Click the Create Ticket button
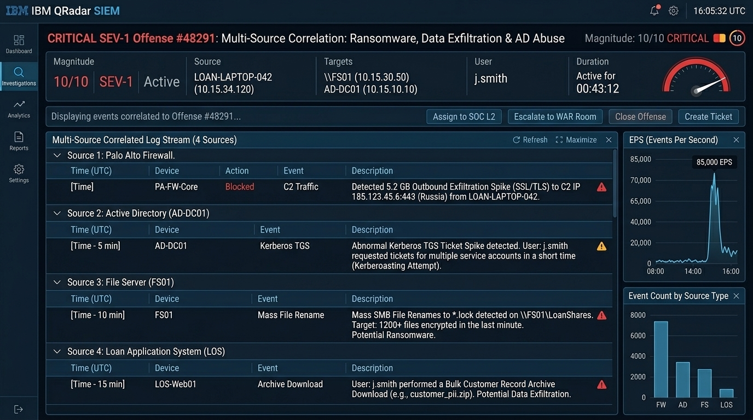This screenshot has height=420, width=753. tap(708, 116)
